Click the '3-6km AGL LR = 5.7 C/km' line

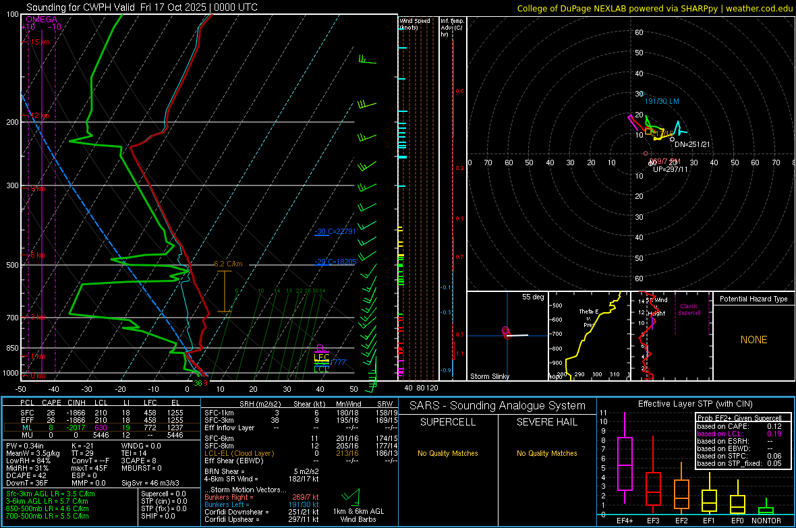47,501
